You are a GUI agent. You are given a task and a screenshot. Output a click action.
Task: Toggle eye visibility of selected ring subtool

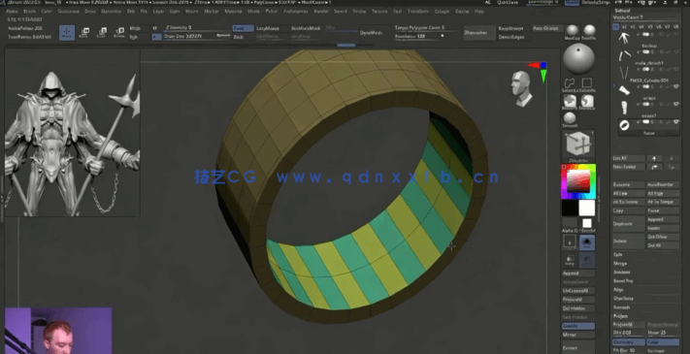[676, 121]
